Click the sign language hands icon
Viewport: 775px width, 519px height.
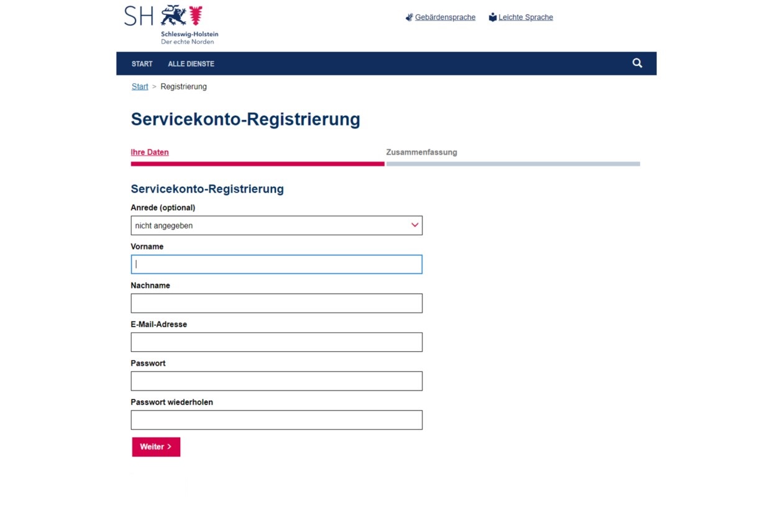pyautogui.click(x=409, y=17)
